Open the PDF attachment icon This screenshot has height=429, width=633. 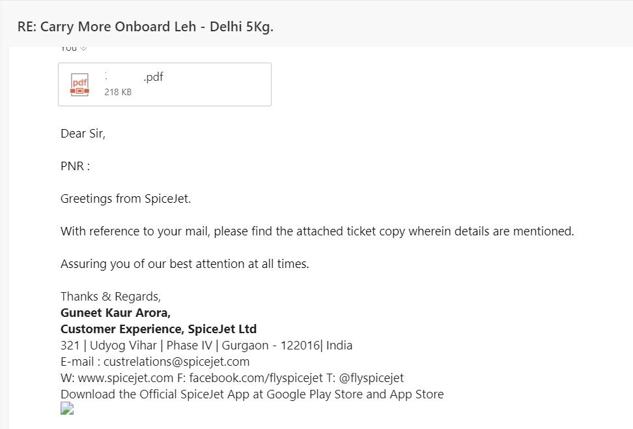79,85
